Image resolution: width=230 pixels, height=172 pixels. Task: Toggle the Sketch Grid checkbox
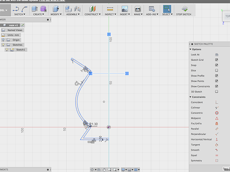pos(217,60)
